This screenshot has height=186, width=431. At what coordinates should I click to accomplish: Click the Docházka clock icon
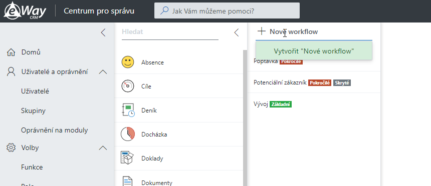[x=128, y=134]
